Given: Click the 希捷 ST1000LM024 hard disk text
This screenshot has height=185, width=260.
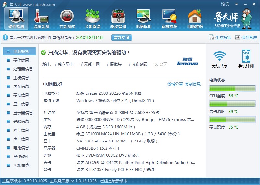Looking at the screenshot, I should tap(128, 134).
